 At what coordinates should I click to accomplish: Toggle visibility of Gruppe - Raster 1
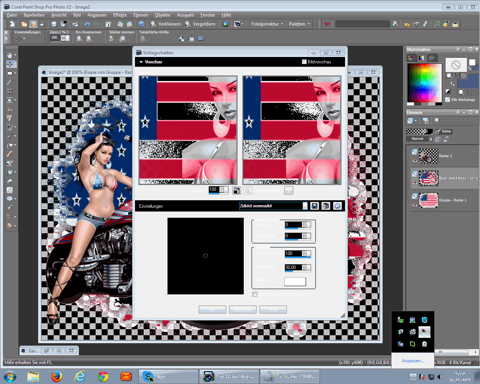(414, 205)
